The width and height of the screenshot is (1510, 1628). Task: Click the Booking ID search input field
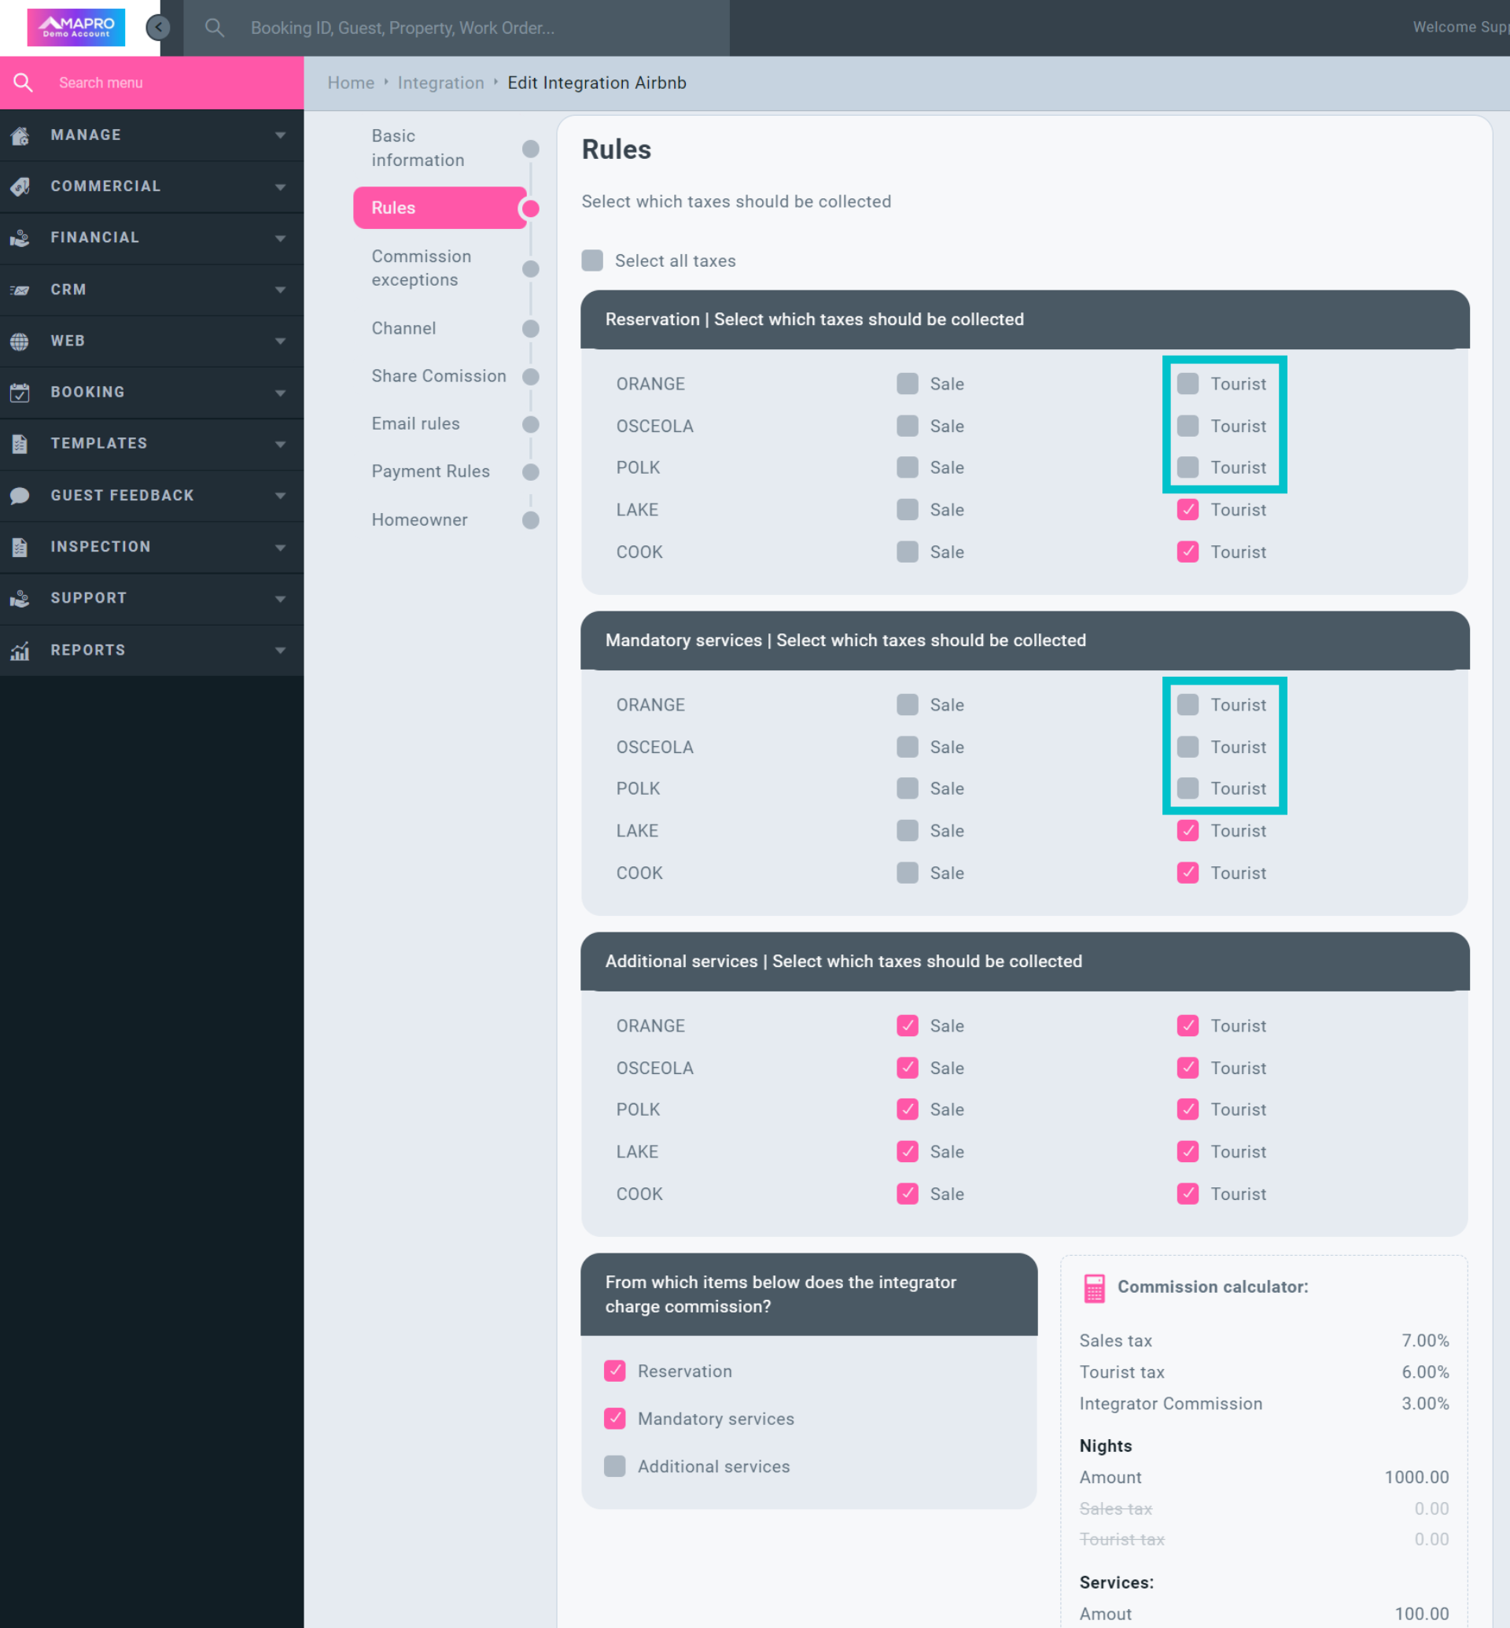pyautogui.click(x=458, y=27)
